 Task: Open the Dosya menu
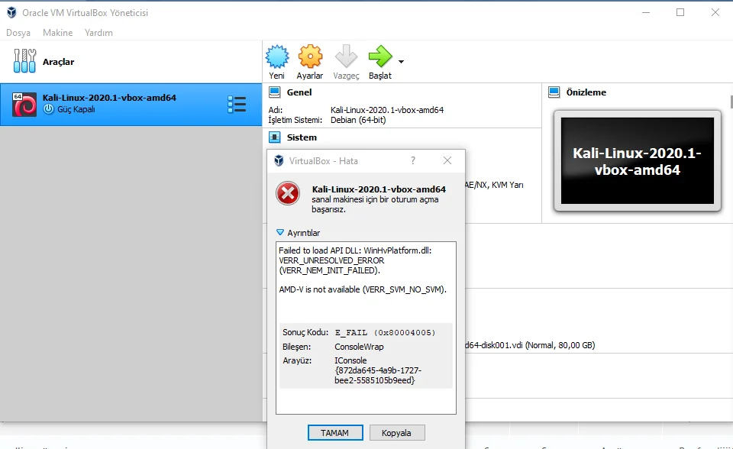18,33
